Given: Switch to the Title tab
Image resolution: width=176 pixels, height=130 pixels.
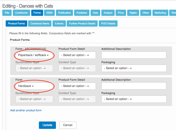Looking at the screenshot, I should click(7, 13).
